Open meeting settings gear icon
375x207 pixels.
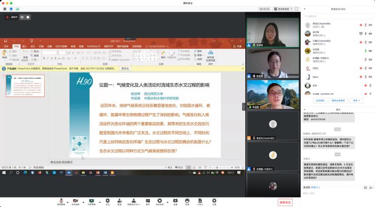pos(214,200)
